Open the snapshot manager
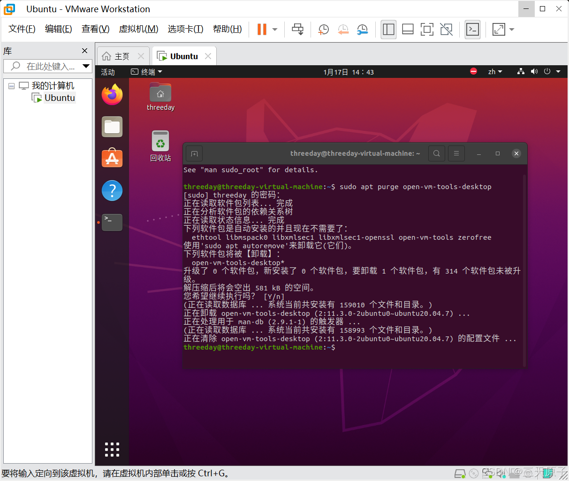The image size is (569, 481). [x=362, y=29]
